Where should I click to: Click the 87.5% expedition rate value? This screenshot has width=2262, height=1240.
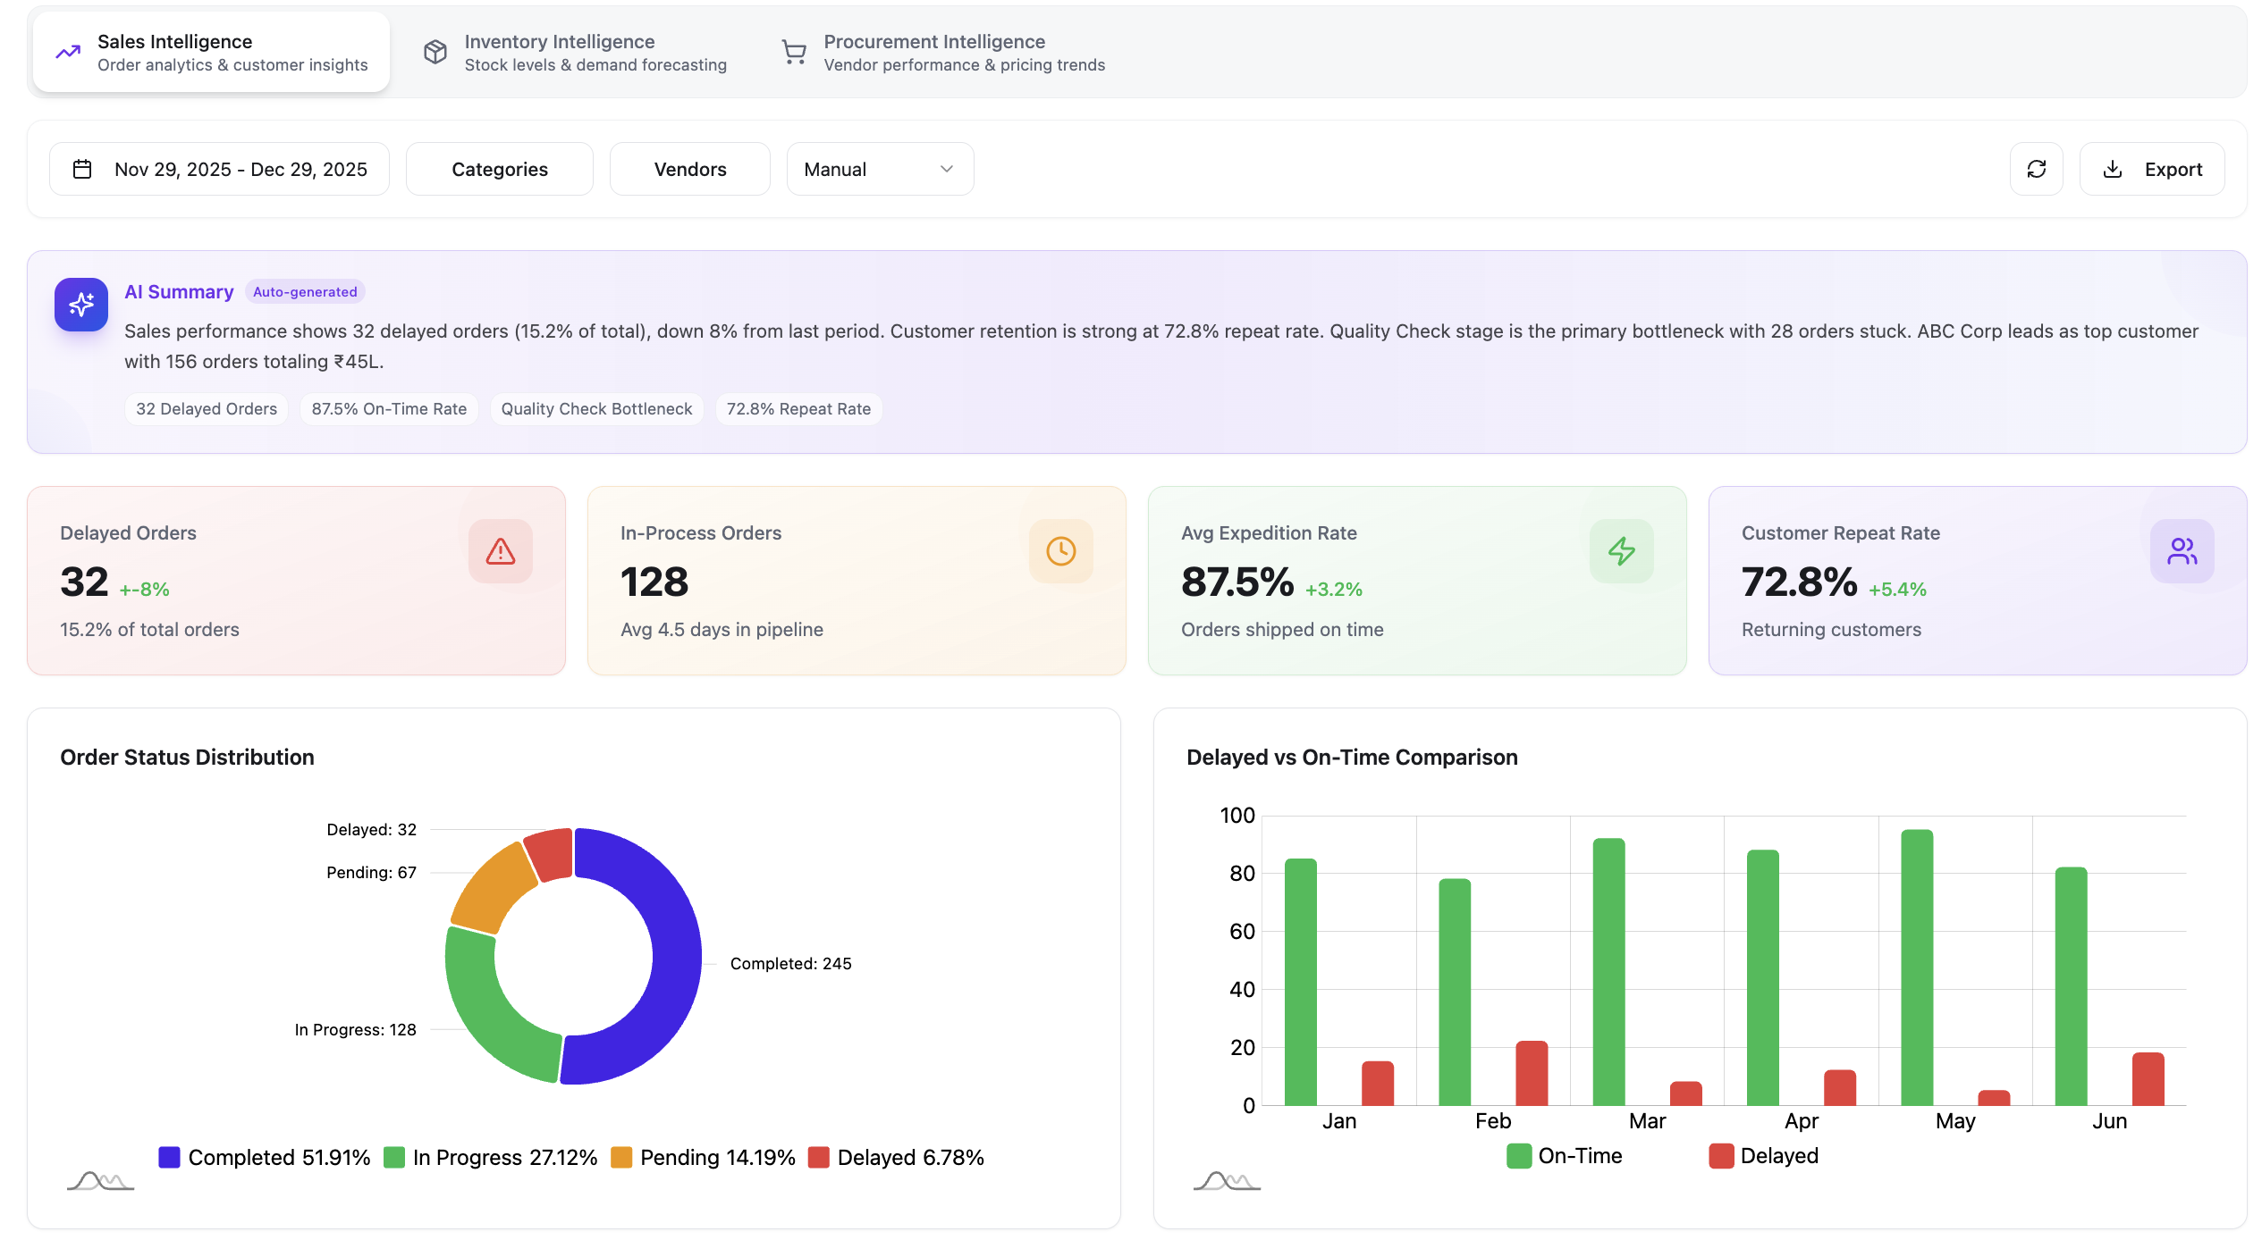1237,582
